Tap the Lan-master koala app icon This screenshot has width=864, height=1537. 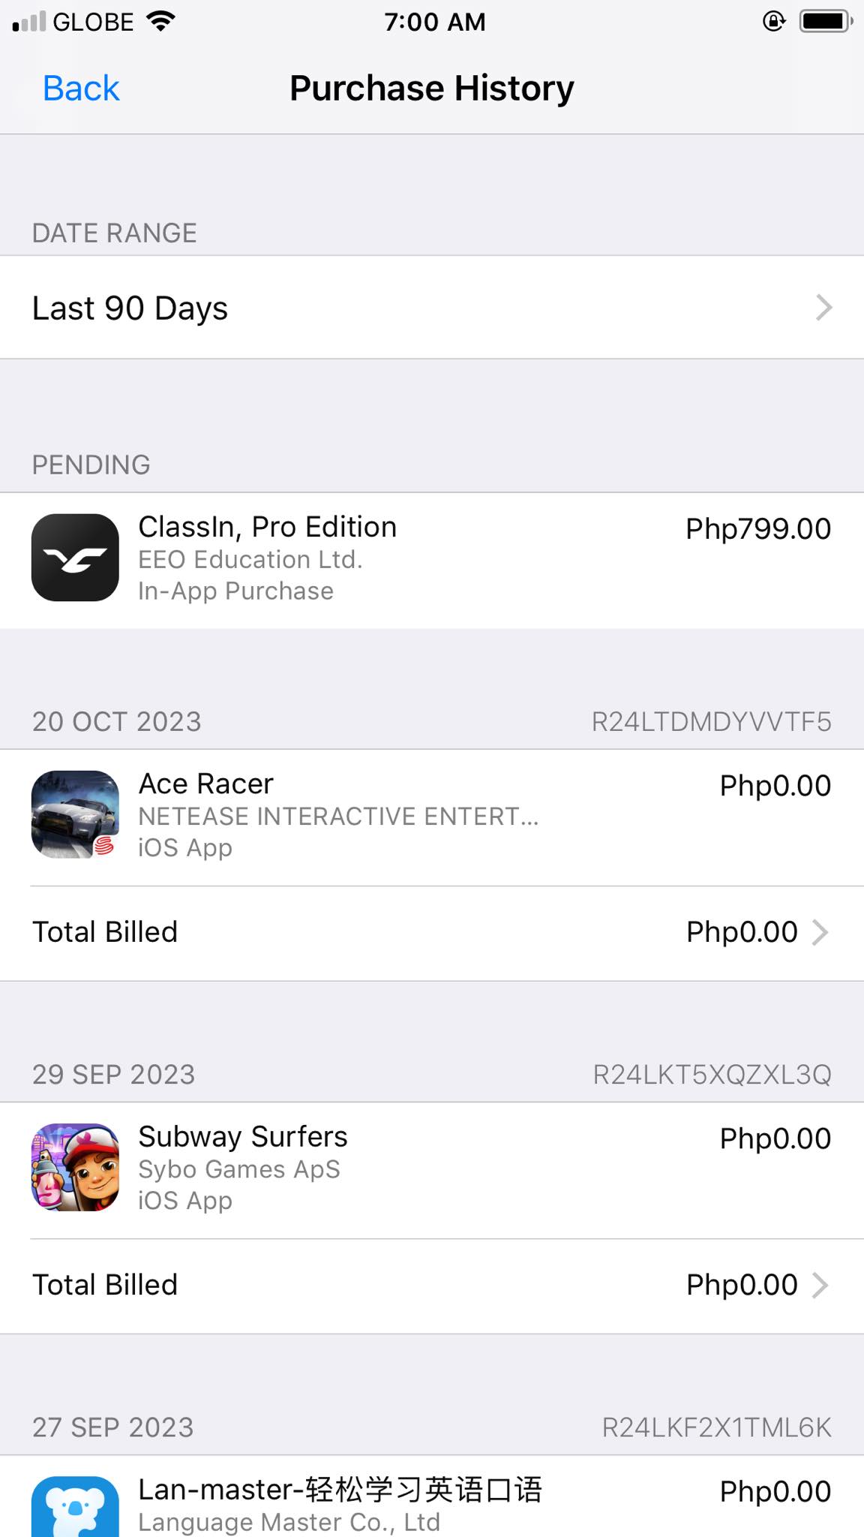tap(75, 1506)
